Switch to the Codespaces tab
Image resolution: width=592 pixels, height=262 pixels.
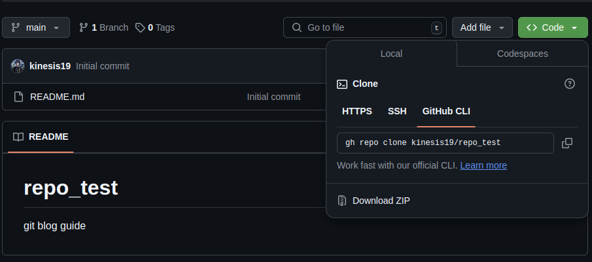(x=523, y=54)
